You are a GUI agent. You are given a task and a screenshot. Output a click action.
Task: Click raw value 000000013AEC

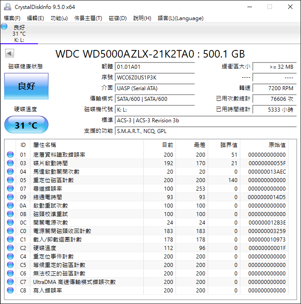[267, 172]
